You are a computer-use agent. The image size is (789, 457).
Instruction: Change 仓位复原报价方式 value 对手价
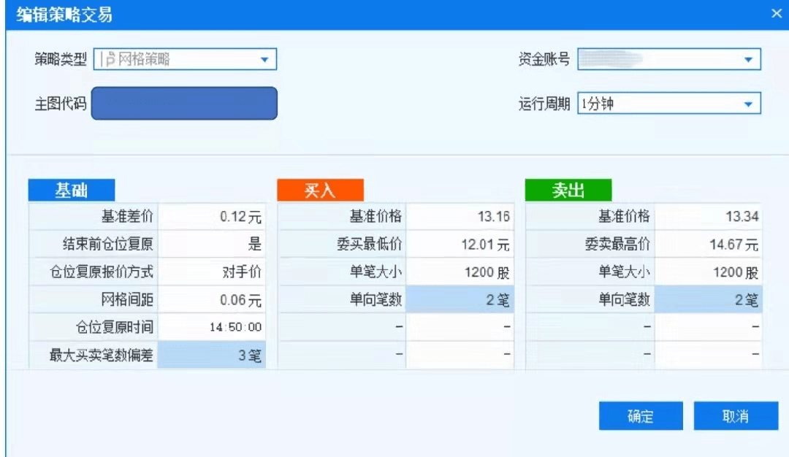click(x=212, y=272)
